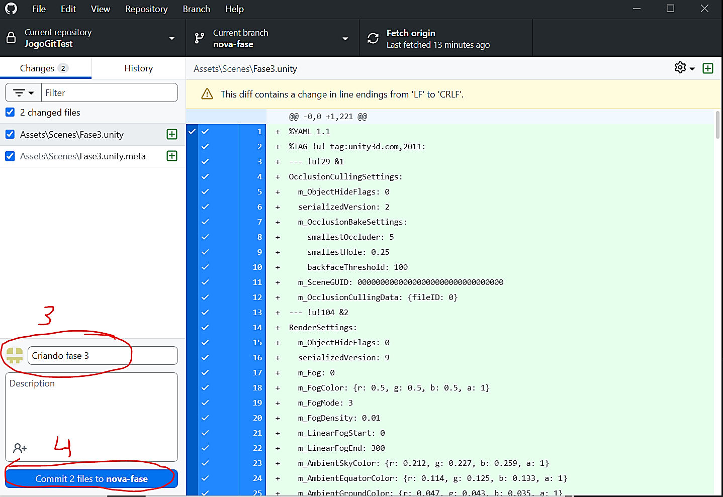Image resolution: width=723 pixels, height=497 pixels.
Task: Click the commit author avatar
Action: point(15,355)
